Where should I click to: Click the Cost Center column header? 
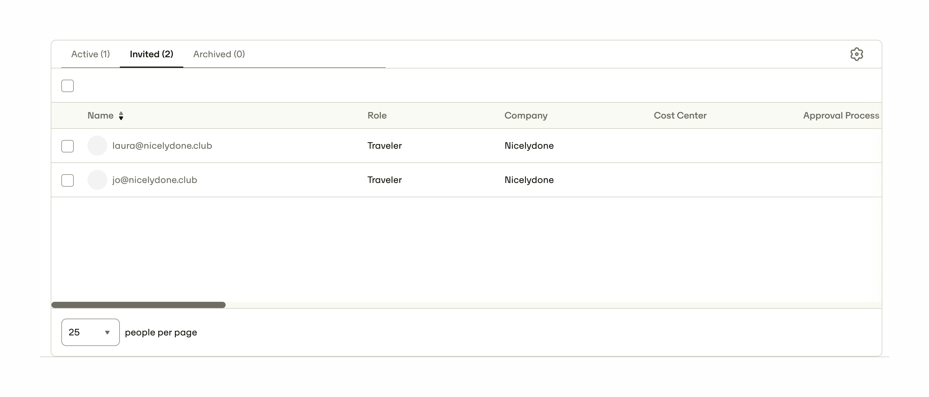pyautogui.click(x=680, y=115)
